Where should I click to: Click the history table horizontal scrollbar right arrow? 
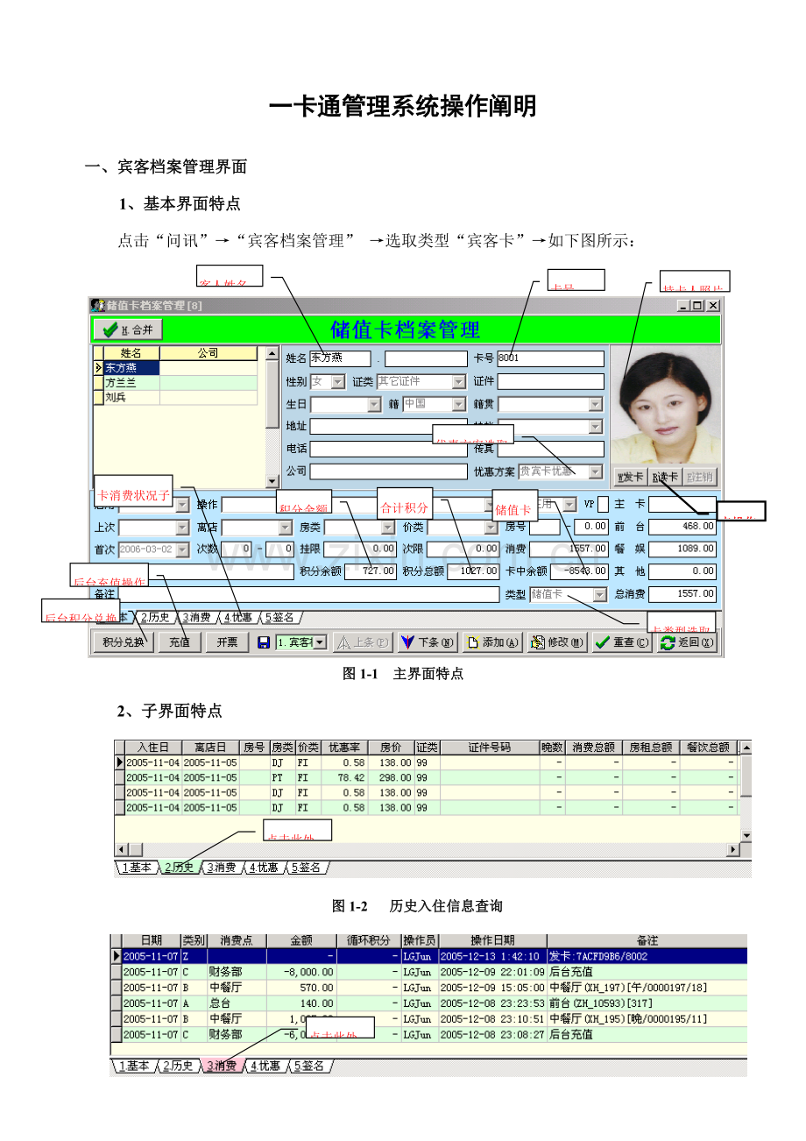point(732,850)
